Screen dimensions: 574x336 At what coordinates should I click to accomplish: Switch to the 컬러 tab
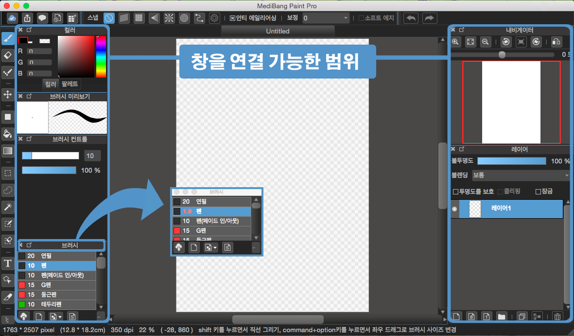[x=51, y=84]
